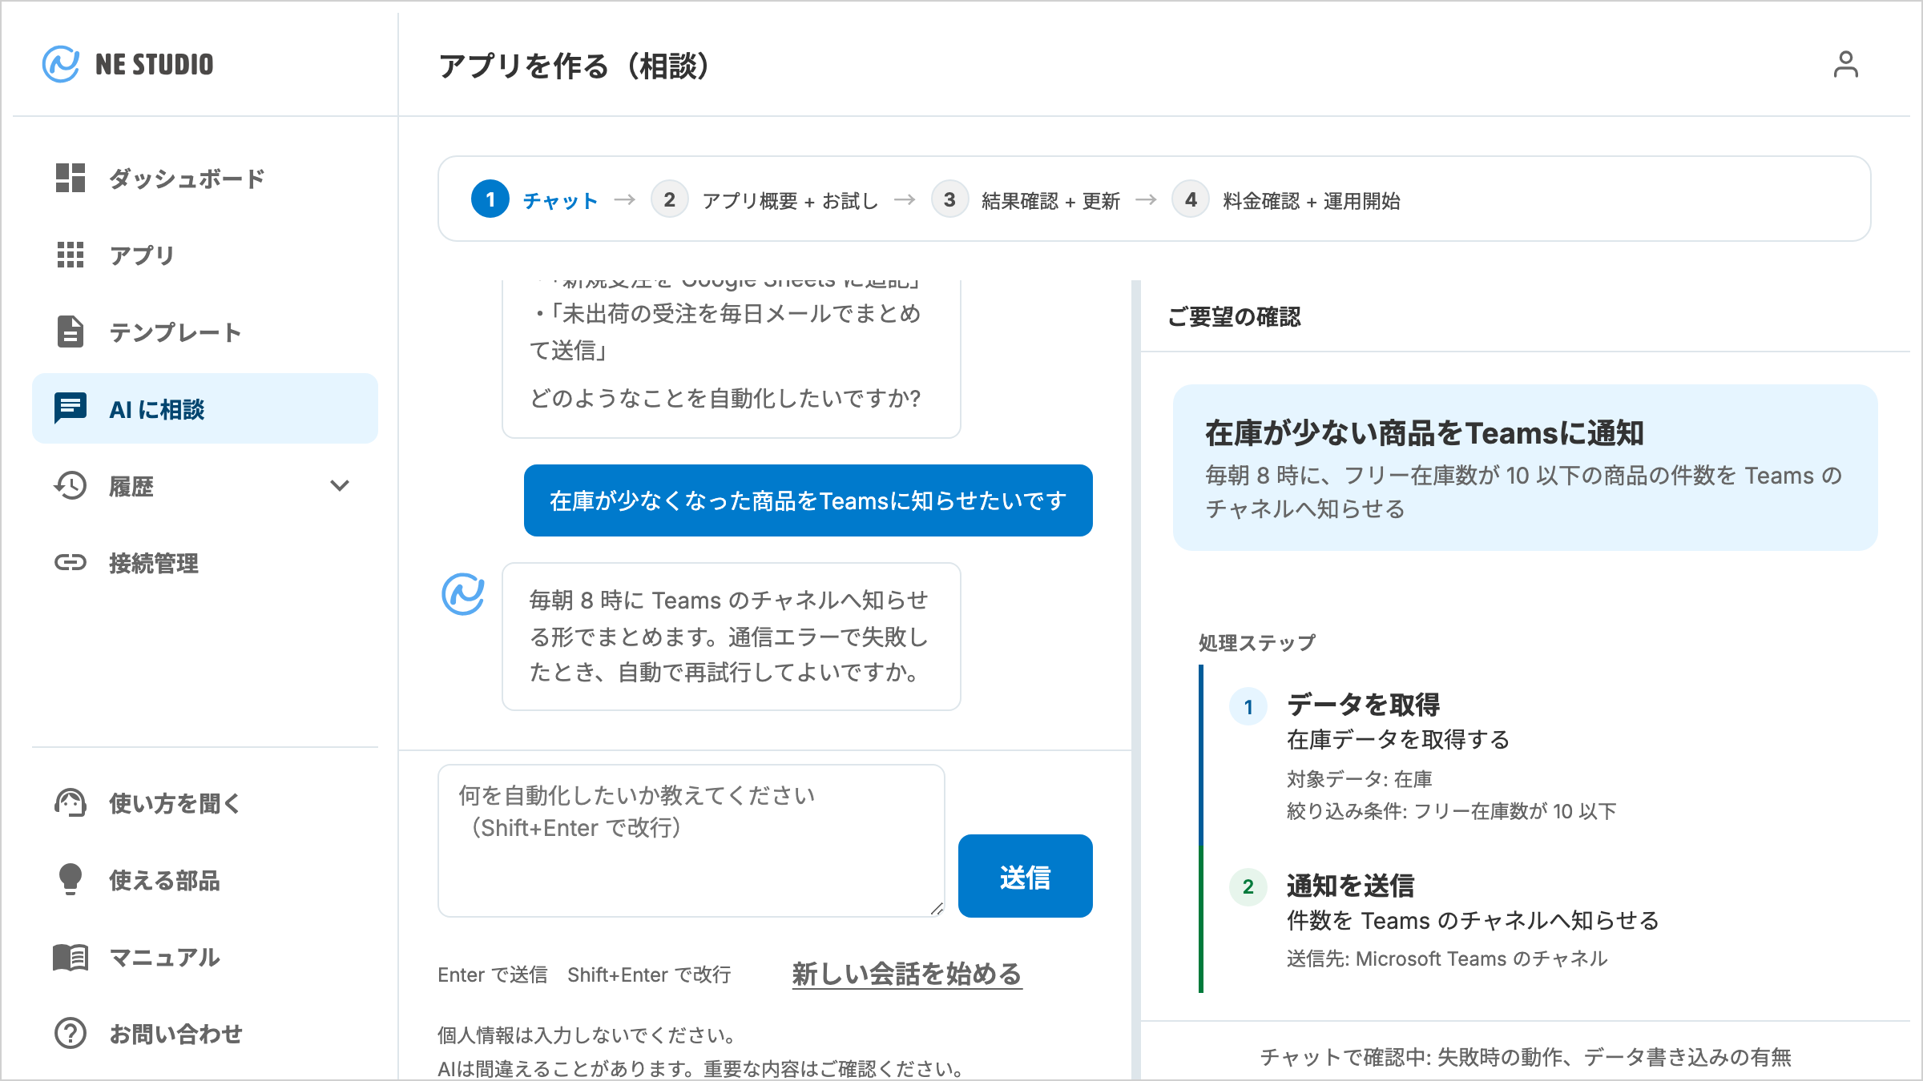This screenshot has height=1081, width=1923.
Task: Click the 送信先: Microsoft Teams のチャネル text
Action: 1446,958
